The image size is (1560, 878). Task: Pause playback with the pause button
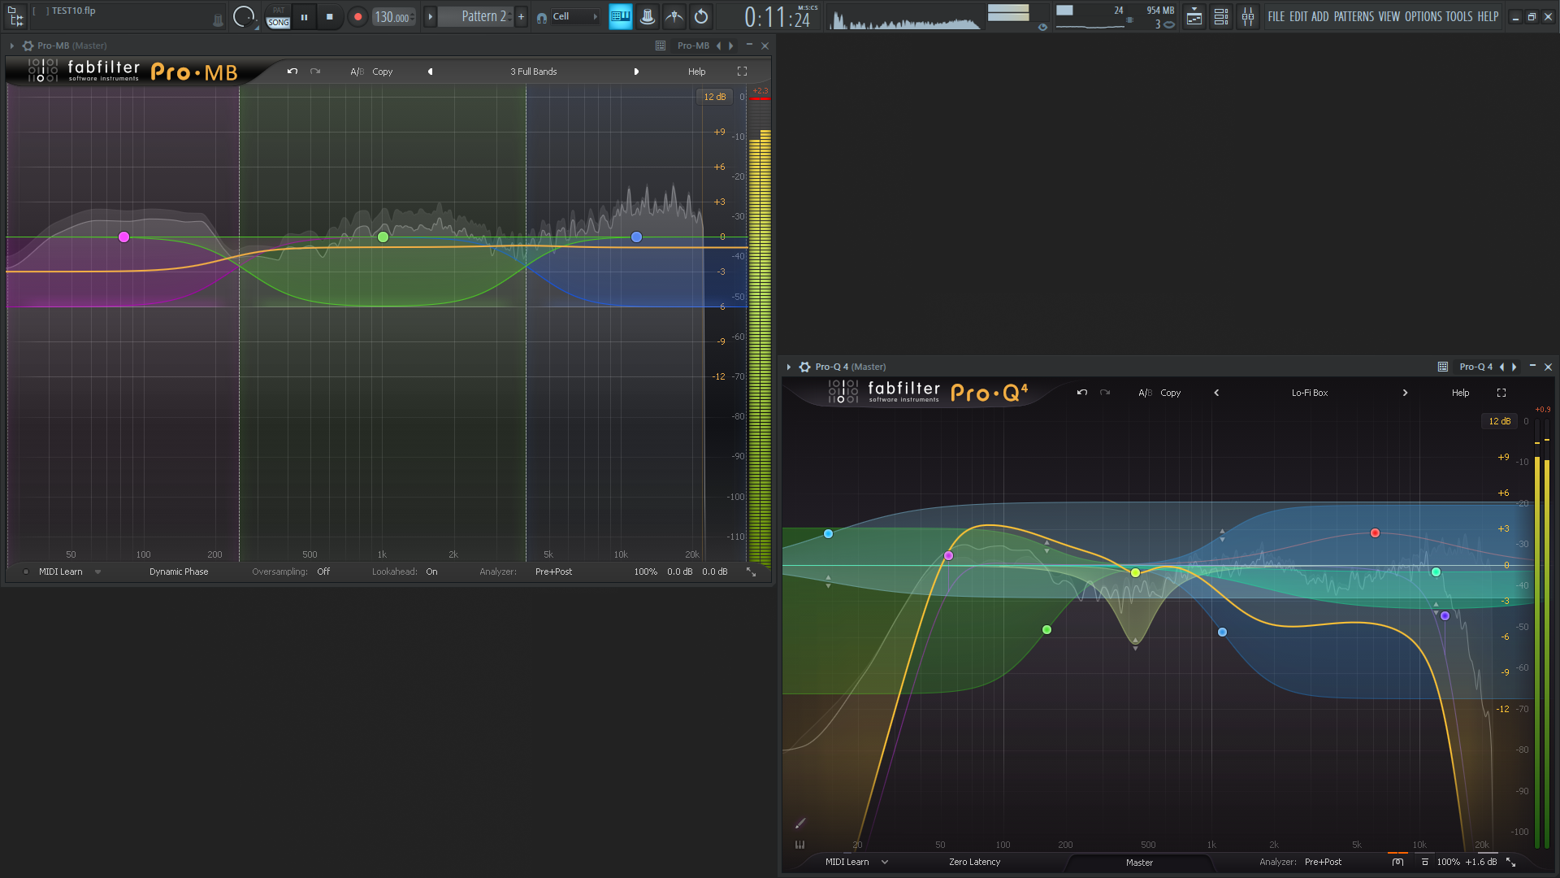[304, 16]
